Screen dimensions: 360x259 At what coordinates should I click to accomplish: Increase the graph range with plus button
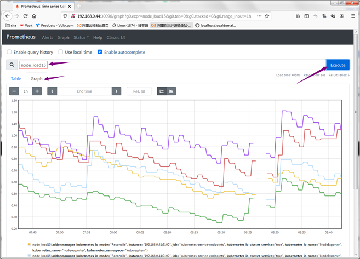coord(37,91)
